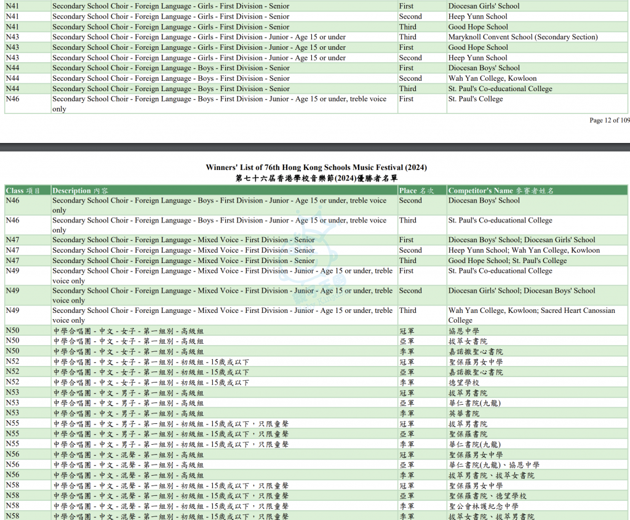Screen dimensions: 630x520
Task: Click "Diocesan Boys' School; Diocesan Girls' School" in N47
Action: (522, 240)
